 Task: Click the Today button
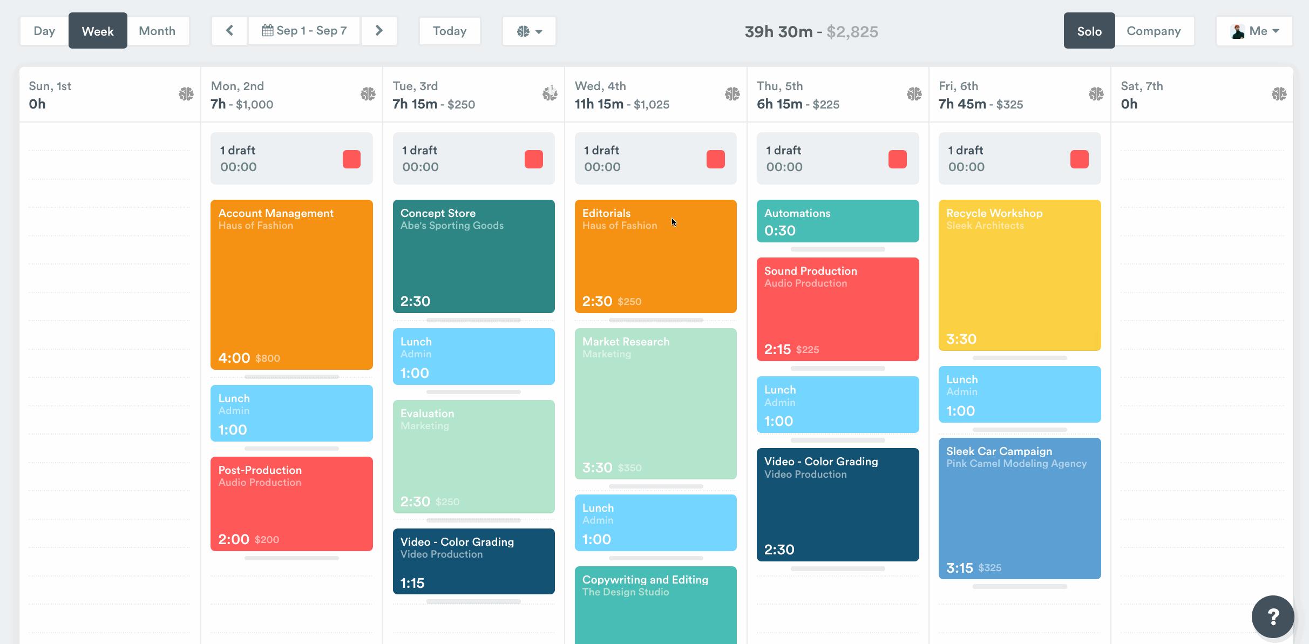(x=449, y=31)
